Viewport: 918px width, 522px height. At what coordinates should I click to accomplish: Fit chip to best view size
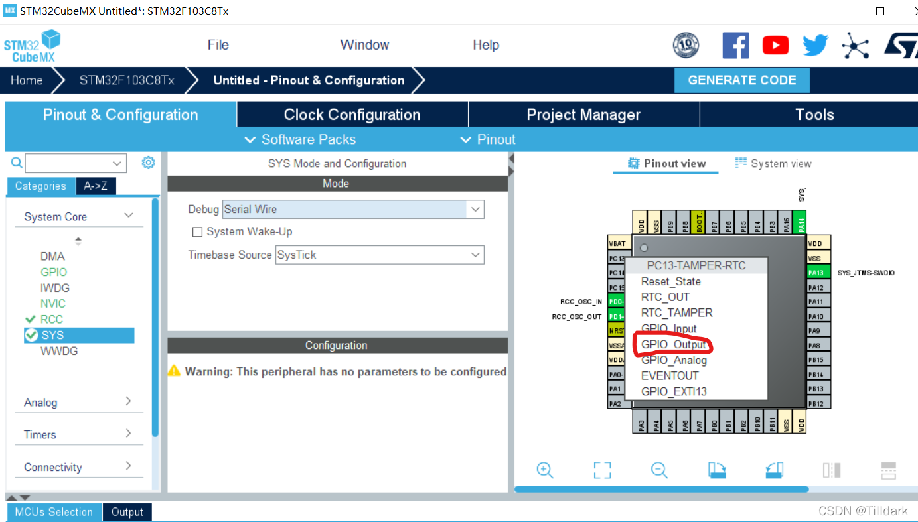602,470
